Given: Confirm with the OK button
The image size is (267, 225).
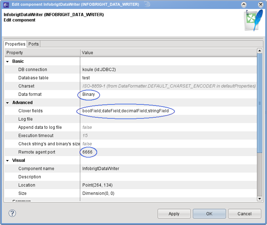Looking at the screenshot, I should (209, 214).
